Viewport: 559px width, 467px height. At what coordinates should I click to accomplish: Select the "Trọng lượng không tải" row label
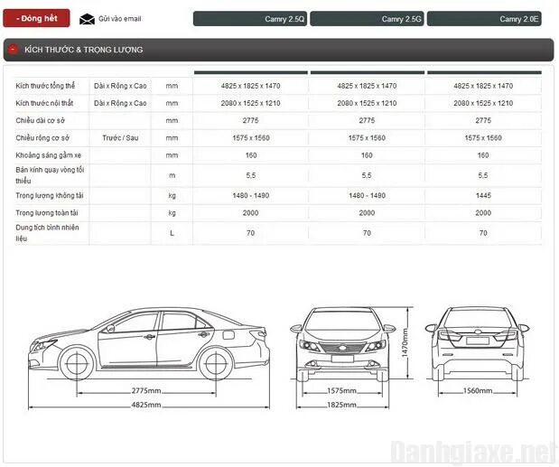(49, 196)
